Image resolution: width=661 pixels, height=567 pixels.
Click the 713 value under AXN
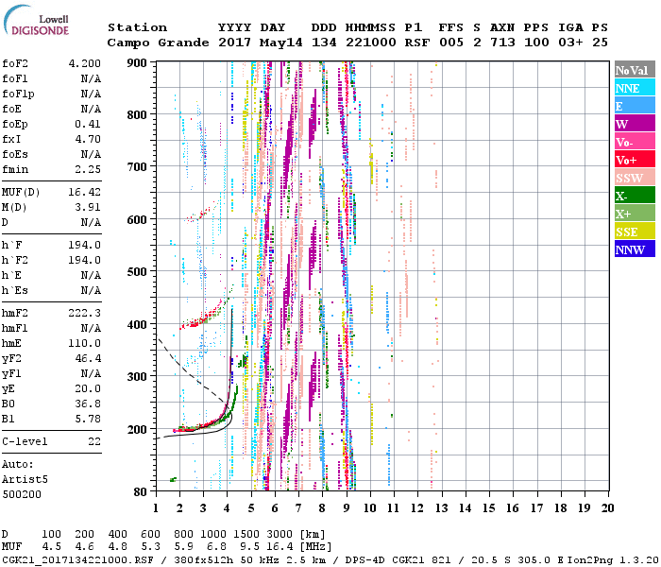tap(502, 43)
